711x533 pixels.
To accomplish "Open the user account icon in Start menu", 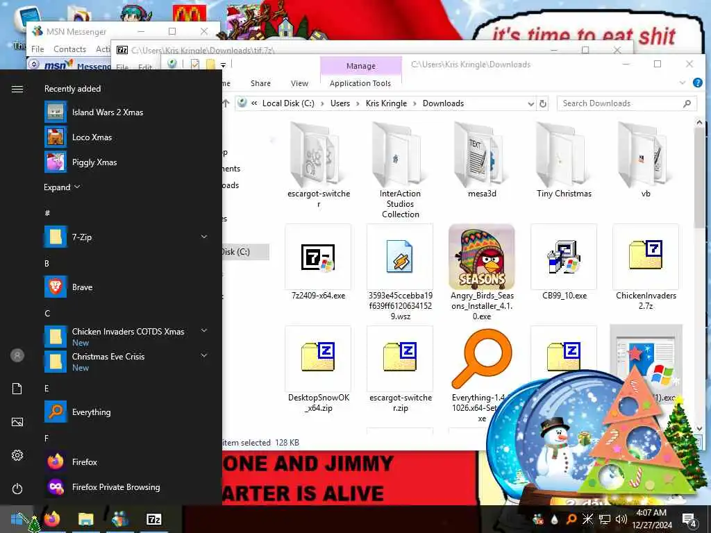I will pos(17,355).
